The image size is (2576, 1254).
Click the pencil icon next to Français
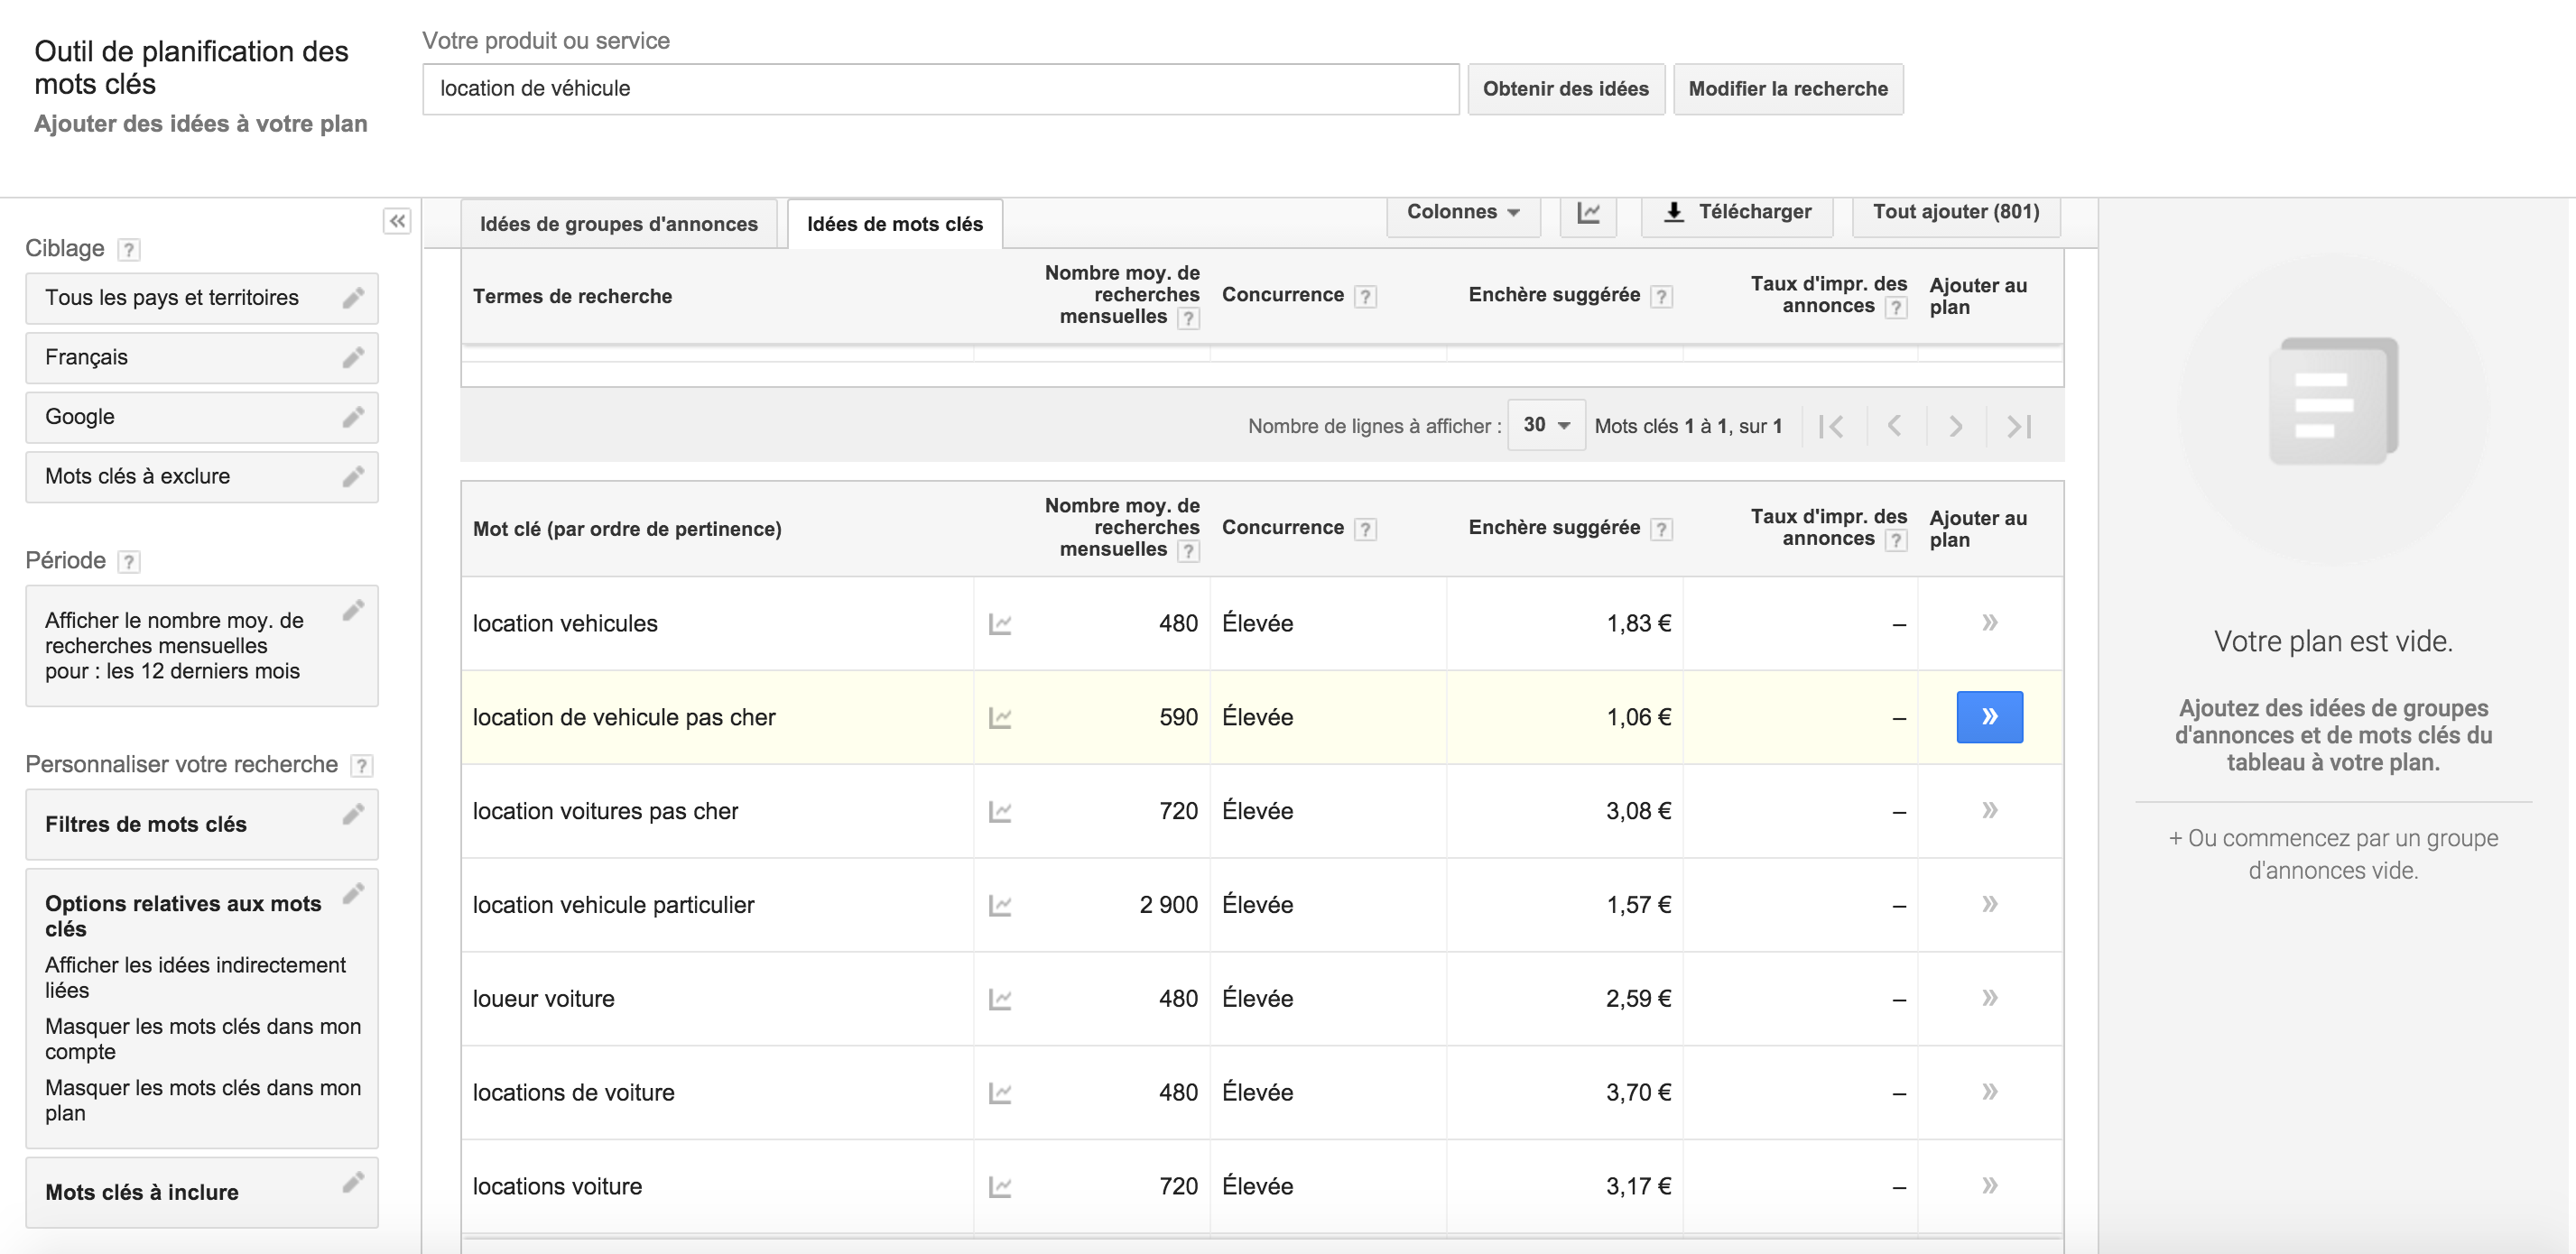pyautogui.click(x=353, y=358)
